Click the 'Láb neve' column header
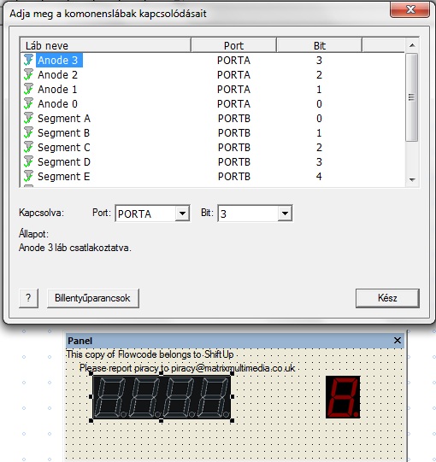Viewport: 436px width, 462px height. 106,45
